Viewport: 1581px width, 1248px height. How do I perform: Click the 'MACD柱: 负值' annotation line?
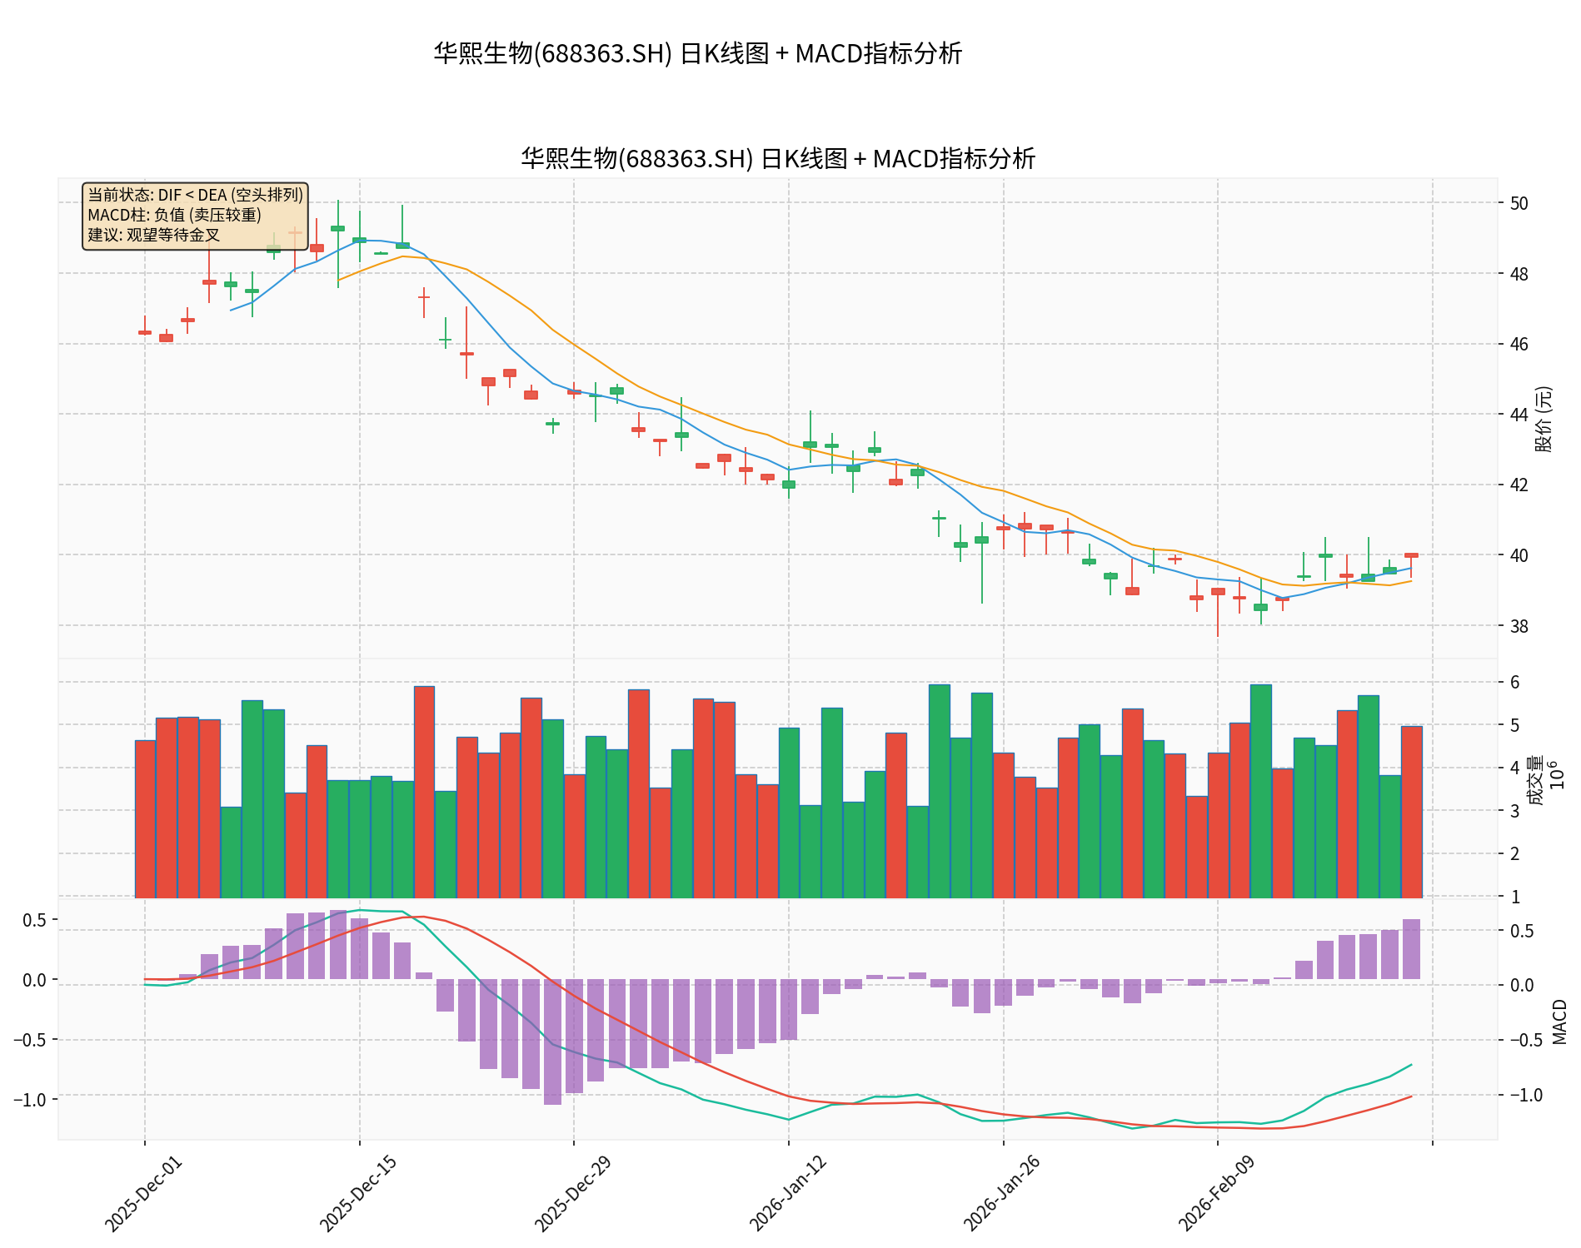[174, 215]
